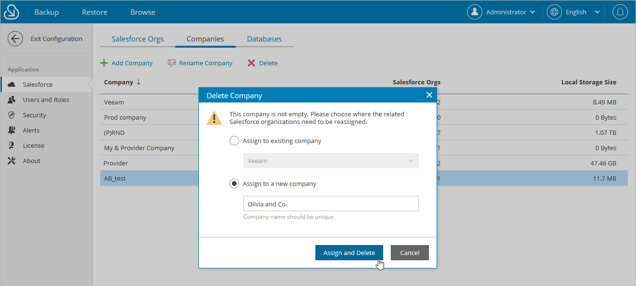Viewport: 636px width, 286px height.
Task: Click My & Provider Company row
Action: [x=364, y=148]
